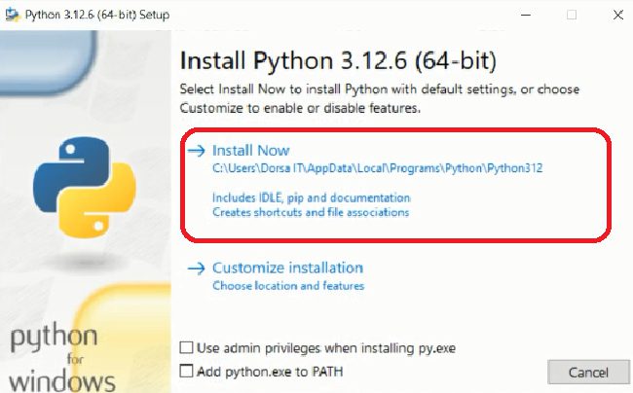Click the Python setup icon in title bar
Screen dimensions: 633x393
tap(12, 15)
